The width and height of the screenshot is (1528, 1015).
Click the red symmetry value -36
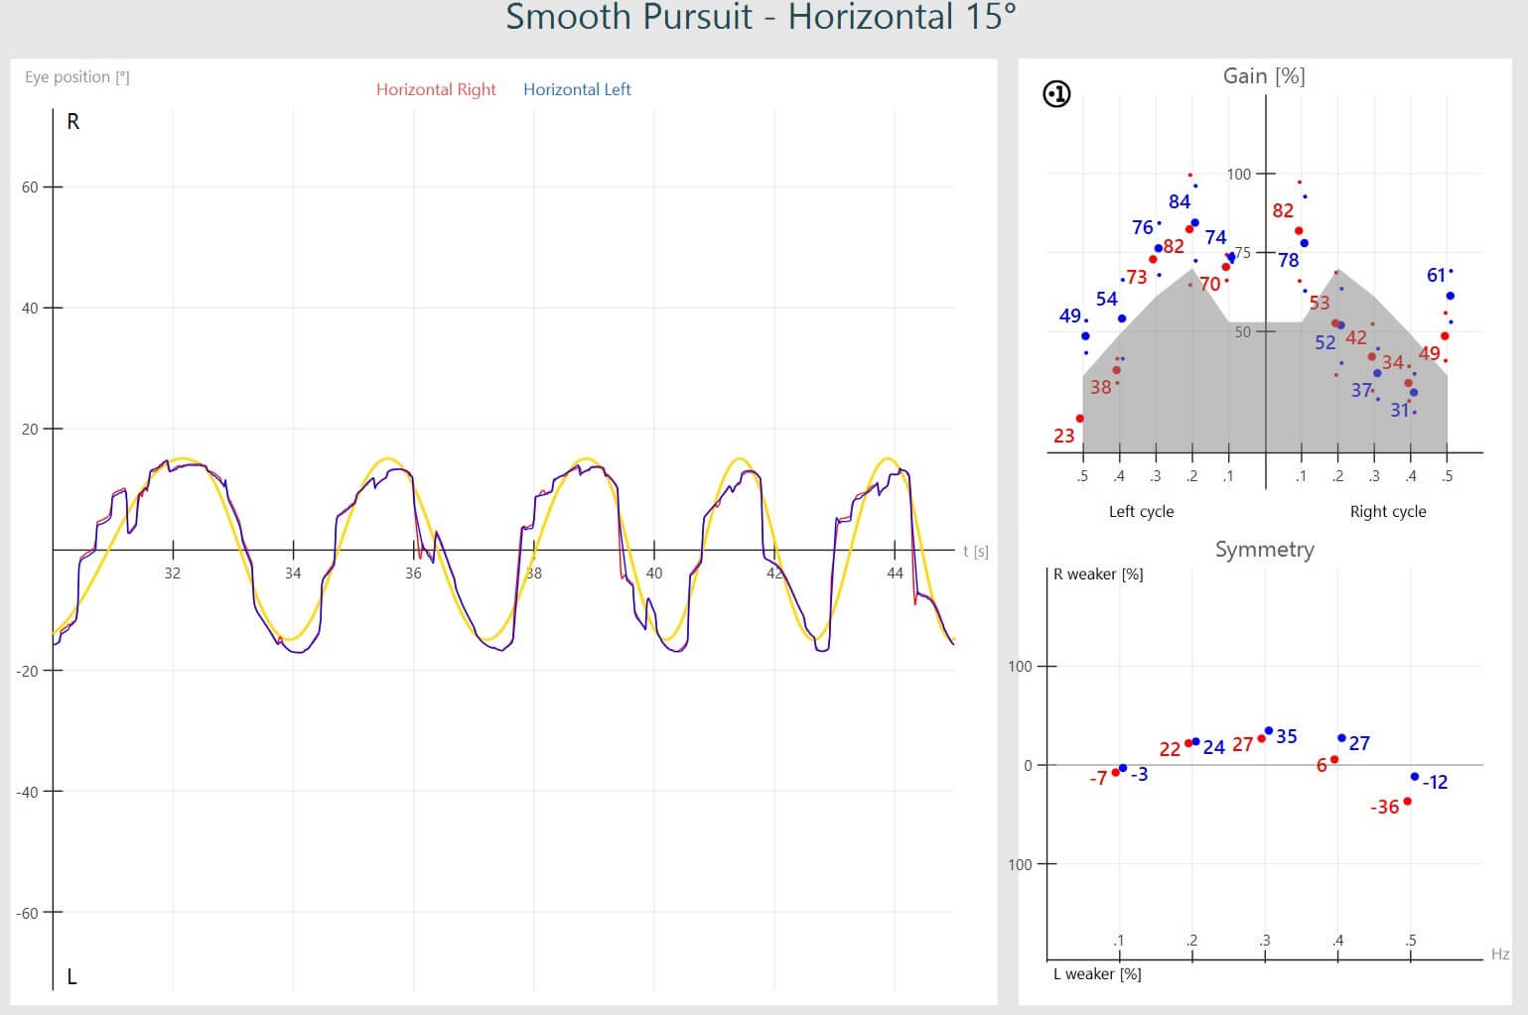(x=1385, y=808)
